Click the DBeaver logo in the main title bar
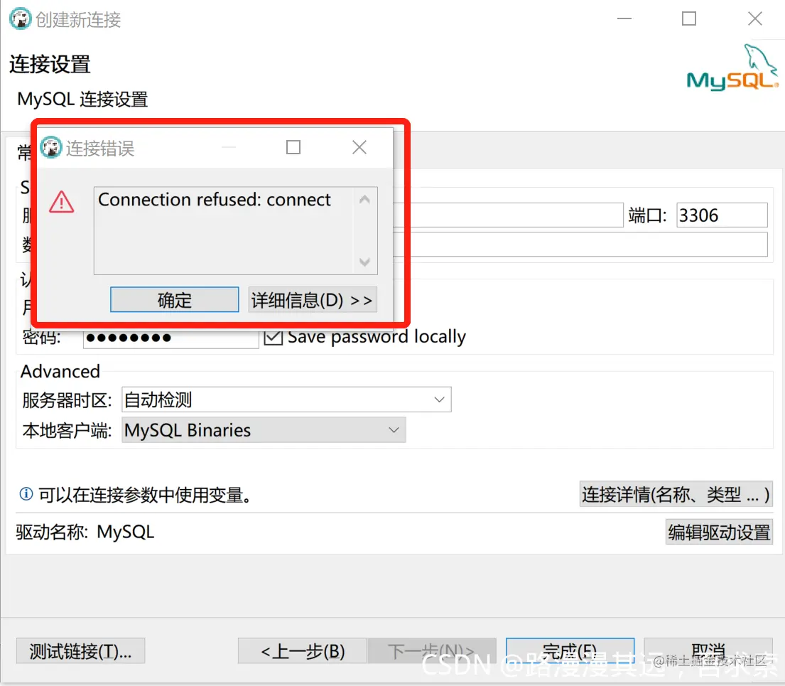785x686 pixels. [18, 18]
